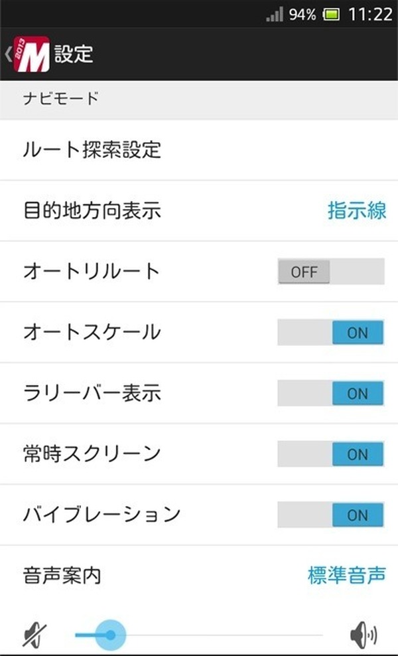Switch off 常時スクリーン toggle
Screen dimensions: 398x656
click(x=330, y=454)
